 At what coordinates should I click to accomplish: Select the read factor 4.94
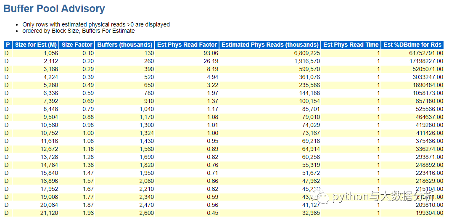213,77
